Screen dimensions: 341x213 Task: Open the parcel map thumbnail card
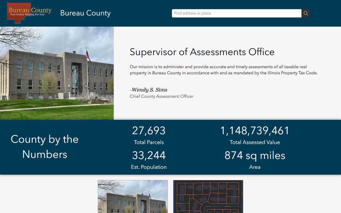click(x=208, y=196)
